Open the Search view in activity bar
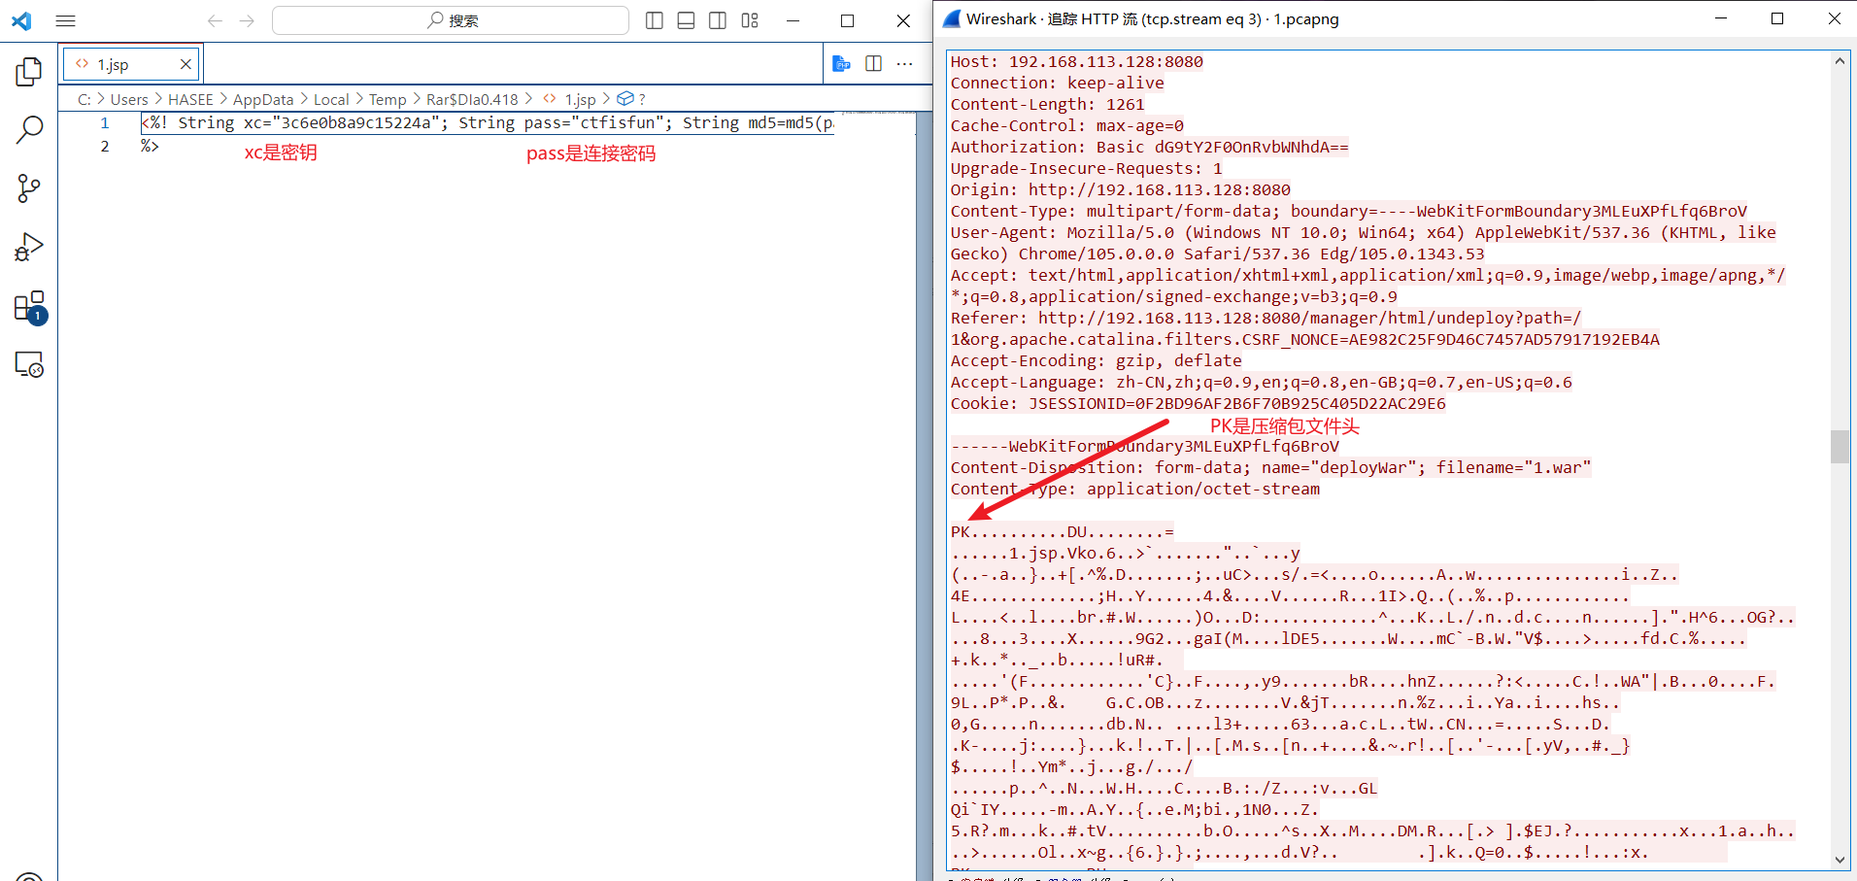This screenshot has width=1857, height=881. pos(29,129)
